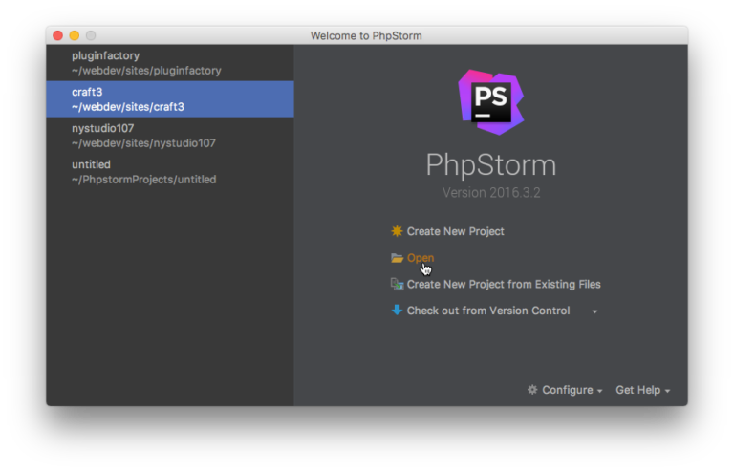Click the starburst icon beside Create New Project
Image resolution: width=734 pixels, height=472 pixels.
coord(397,231)
